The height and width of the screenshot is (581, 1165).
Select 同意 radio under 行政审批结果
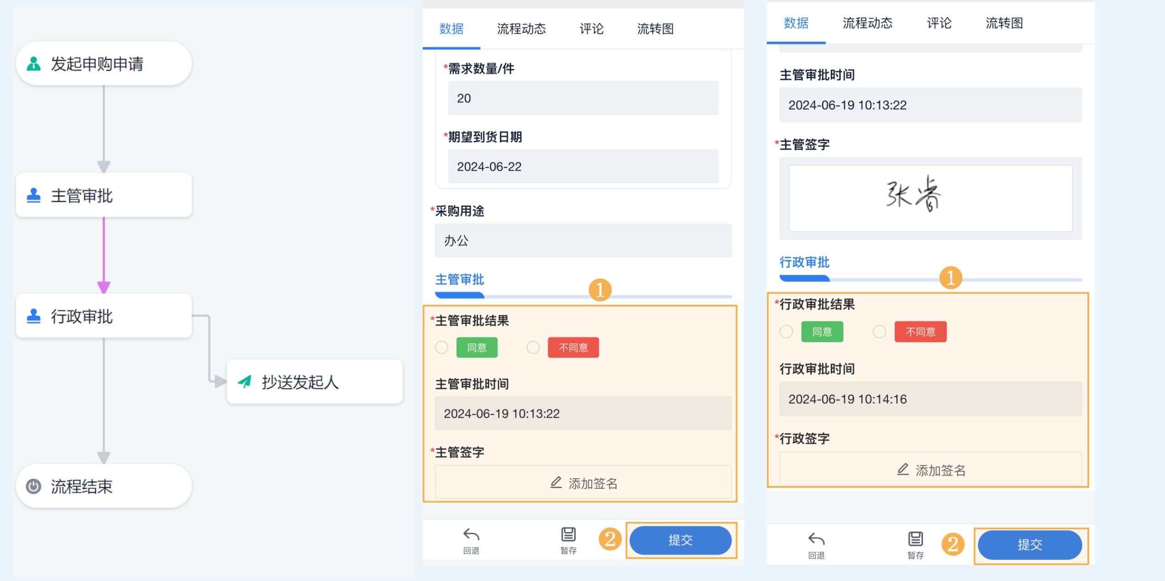[786, 331]
